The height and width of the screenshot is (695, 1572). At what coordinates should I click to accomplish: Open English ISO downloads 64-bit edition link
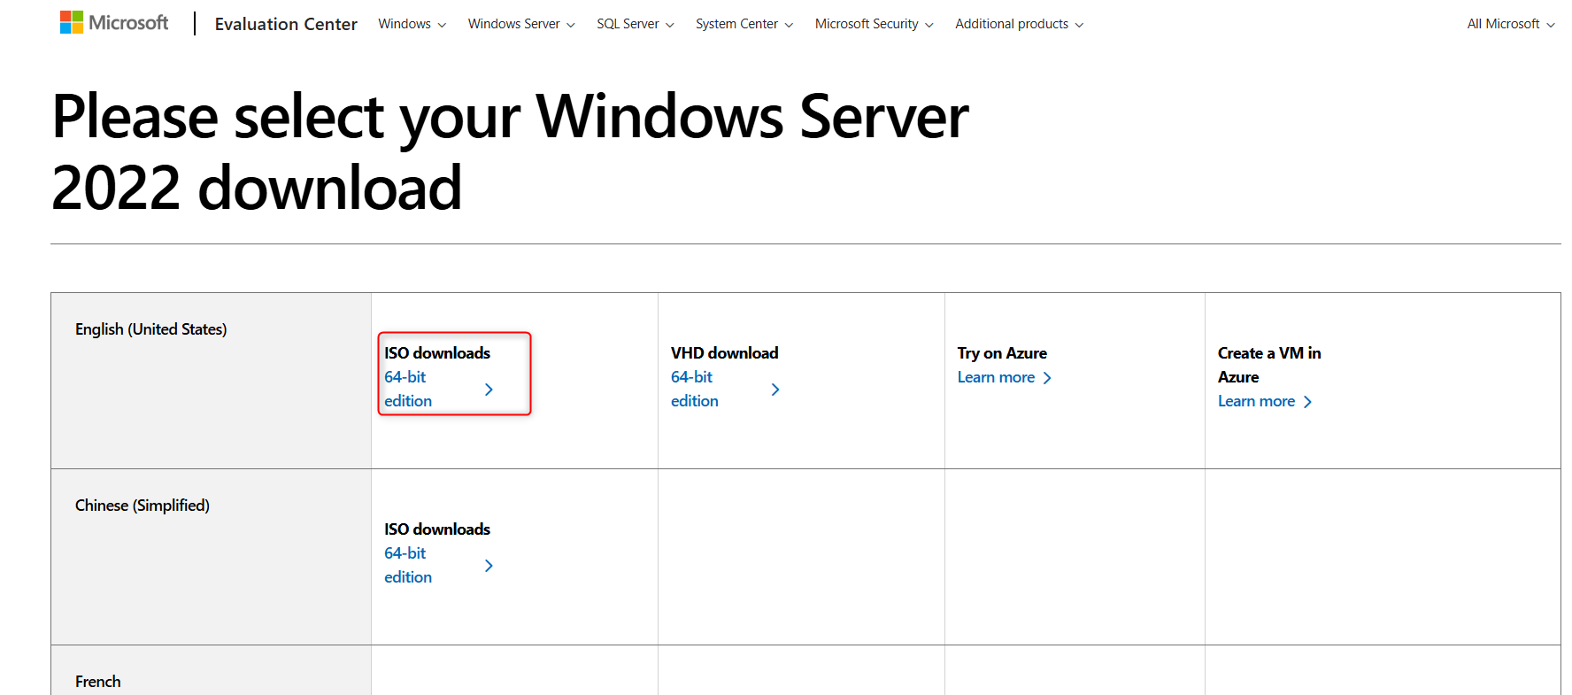pyautogui.click(x=408, y=389)
